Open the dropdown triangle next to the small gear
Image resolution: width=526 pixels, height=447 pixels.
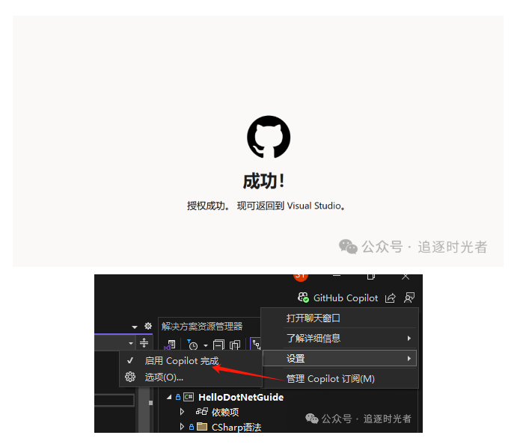click(x=135, y=327)
